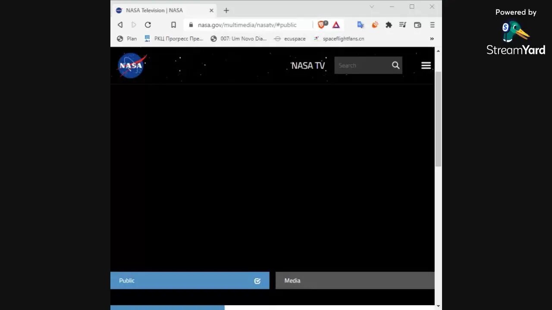Viewport: 552px width, 310px height.
Task: Open the Google Translate extension icon
Action: (361, 25)
